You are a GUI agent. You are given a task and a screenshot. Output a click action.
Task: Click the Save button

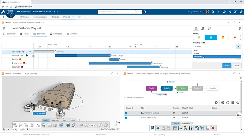(227, 65)
